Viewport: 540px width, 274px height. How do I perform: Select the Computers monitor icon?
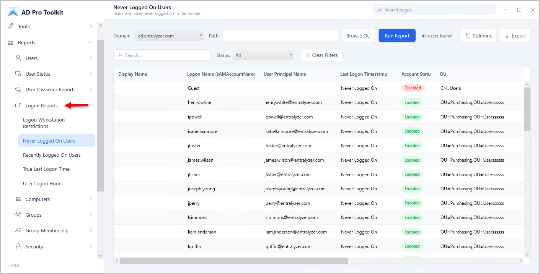point(19,199)
